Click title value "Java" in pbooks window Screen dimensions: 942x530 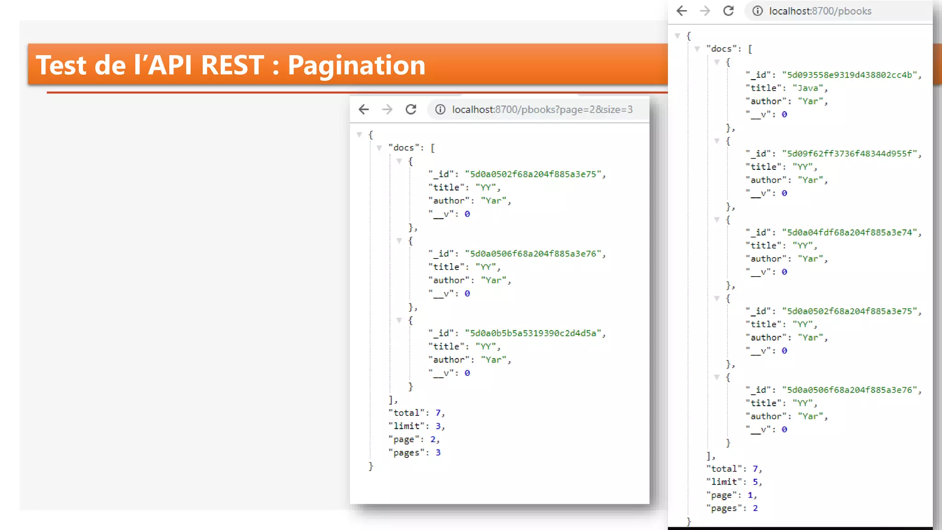(808, 88)
